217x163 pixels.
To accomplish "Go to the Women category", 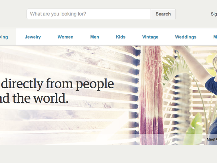I will tap(65, 37).
